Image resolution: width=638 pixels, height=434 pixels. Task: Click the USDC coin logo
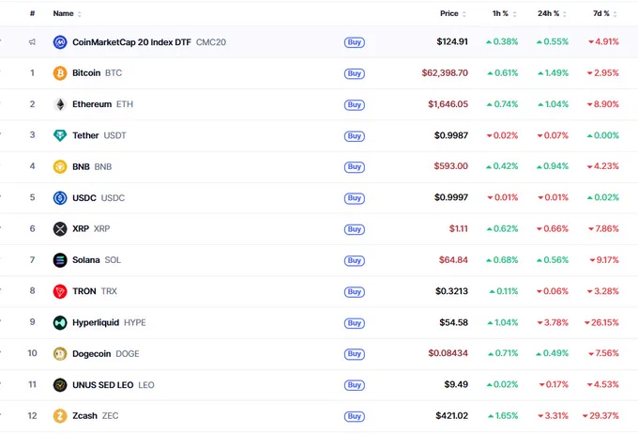(x=60, y=198)
